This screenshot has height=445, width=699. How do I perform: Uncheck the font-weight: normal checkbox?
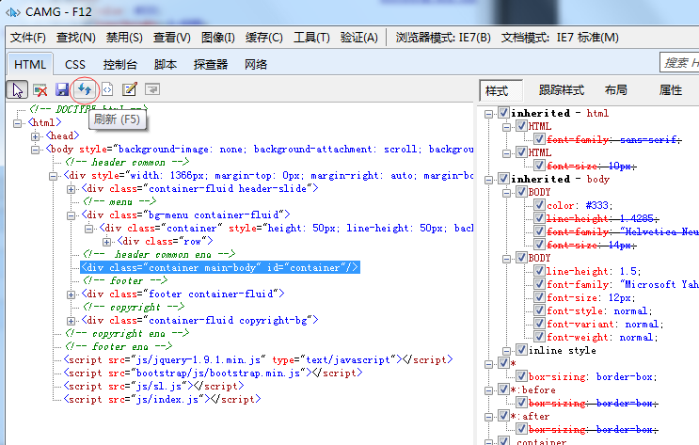tap(539, 336)
